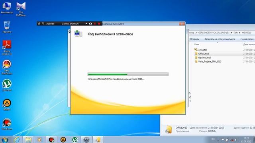This screenshot has width=255, height=143.
Task: Switch to AIMP on the taskbar
Action: [63, 140]
